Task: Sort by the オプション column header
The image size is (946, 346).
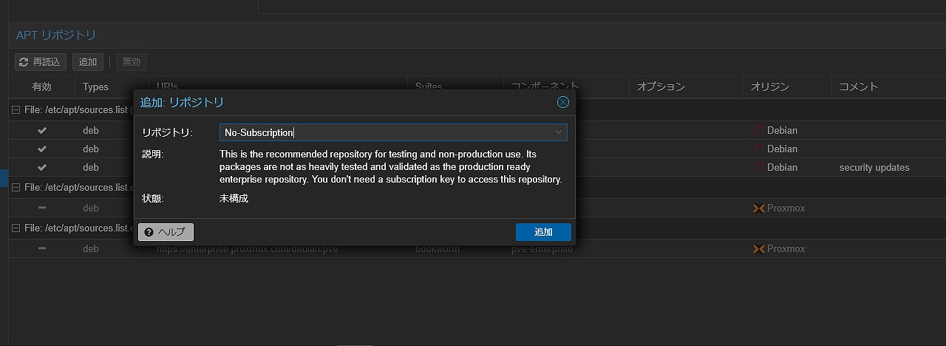Action: [x=686, y=86]
